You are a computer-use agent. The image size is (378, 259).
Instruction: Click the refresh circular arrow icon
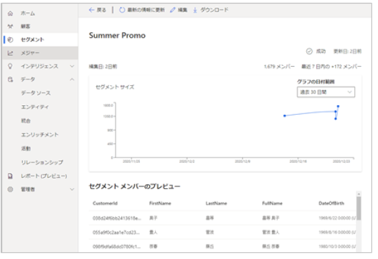pyautogui.click(x=123, y=10)
